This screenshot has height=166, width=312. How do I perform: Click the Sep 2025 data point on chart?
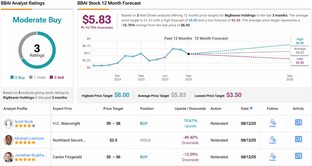(189, 54)
